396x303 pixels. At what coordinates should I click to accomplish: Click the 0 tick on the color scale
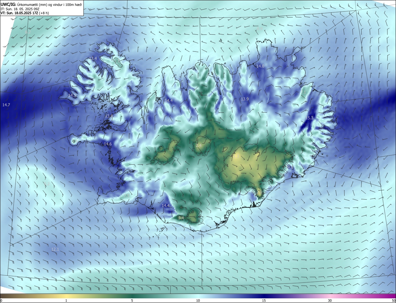click(1, 301)
